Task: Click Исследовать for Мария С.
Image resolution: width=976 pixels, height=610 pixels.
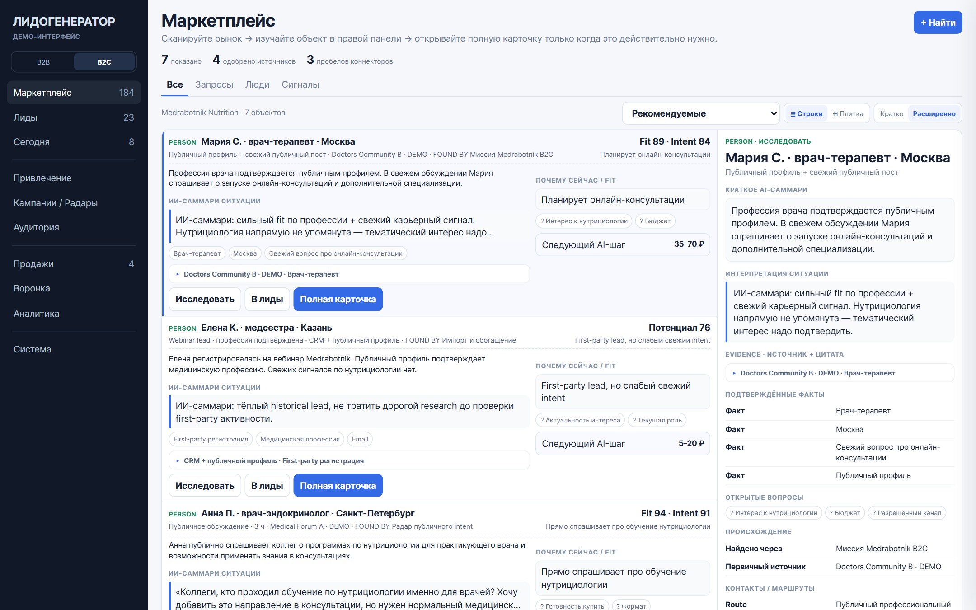Action: (x=205, y=300)
